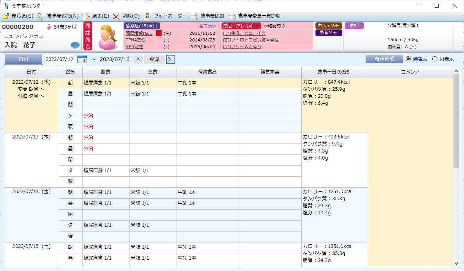
Task: Open the calendar date picker icon
Action: [x=82, y=59]
